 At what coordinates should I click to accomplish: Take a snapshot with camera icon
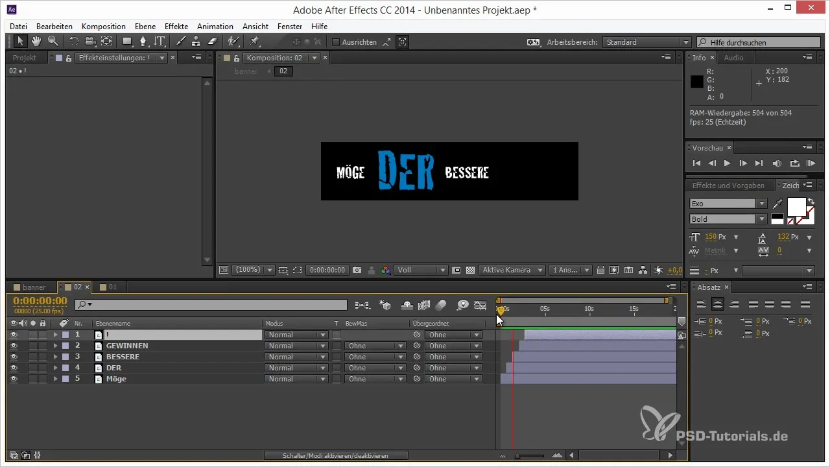click(357, 270)
